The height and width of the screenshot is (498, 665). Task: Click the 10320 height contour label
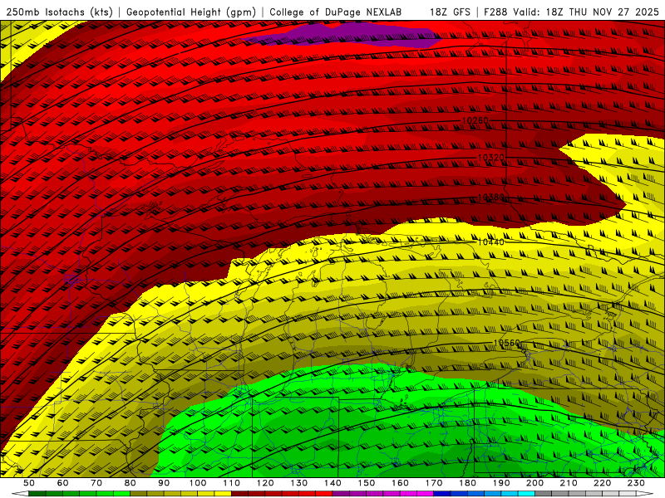[x=491, y=158]
